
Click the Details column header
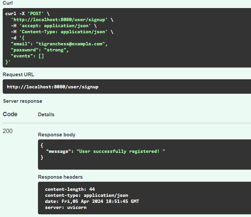(46, 115)
